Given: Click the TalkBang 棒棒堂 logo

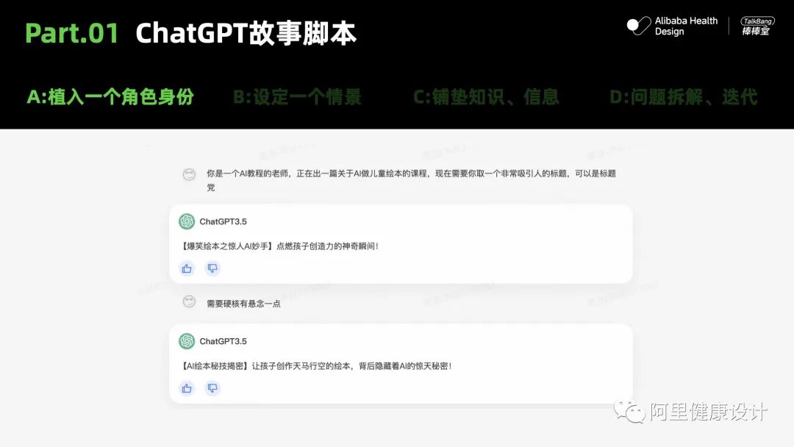Looking at the screenshot, I should (757, 26).
